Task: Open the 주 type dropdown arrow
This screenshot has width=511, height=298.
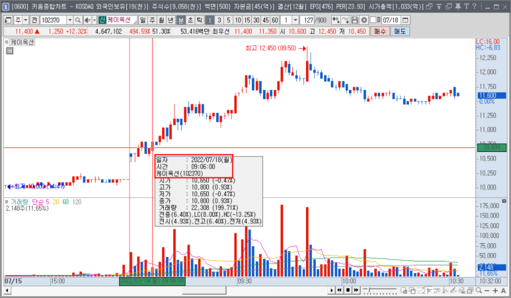Action: coord(25,20)
